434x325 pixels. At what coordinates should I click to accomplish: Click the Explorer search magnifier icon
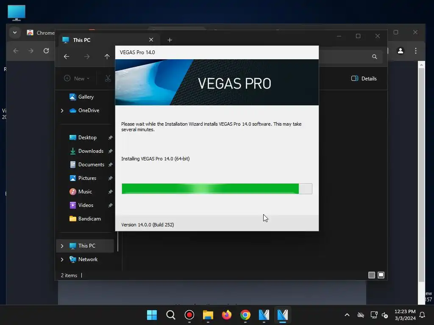click(x=375, y=57)
